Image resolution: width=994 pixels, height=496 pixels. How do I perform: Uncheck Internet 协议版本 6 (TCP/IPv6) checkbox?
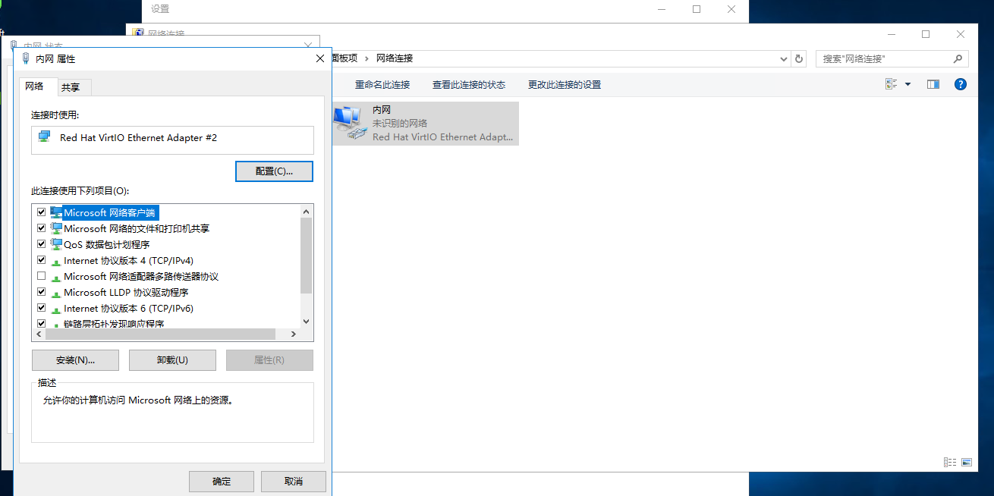coord(41,308)
